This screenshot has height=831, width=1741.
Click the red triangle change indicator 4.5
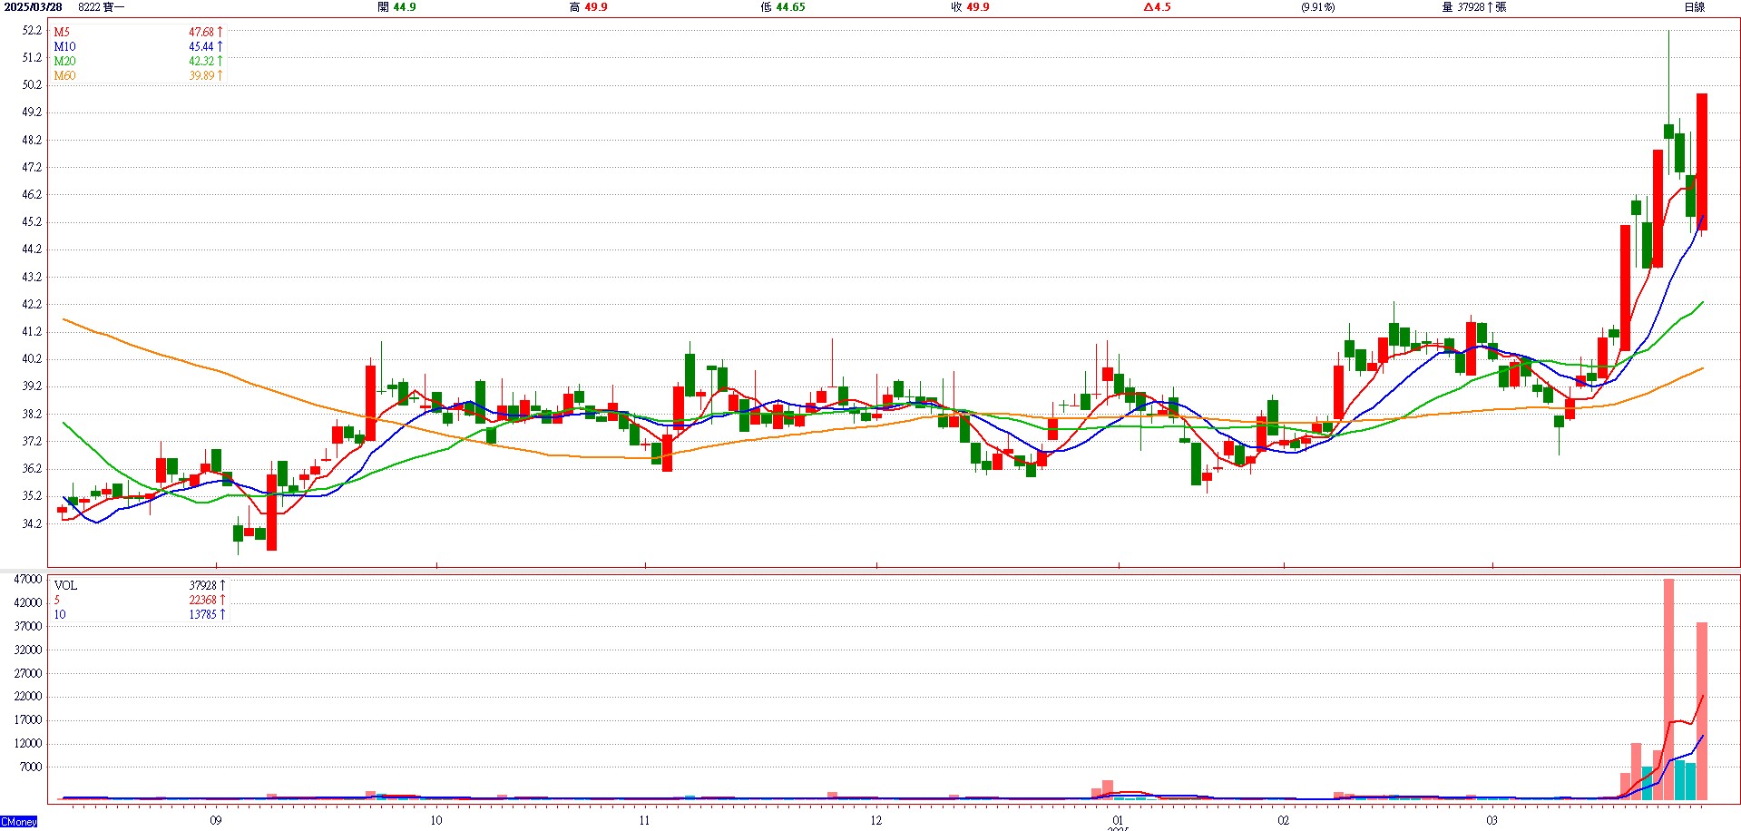point(1157,7)
